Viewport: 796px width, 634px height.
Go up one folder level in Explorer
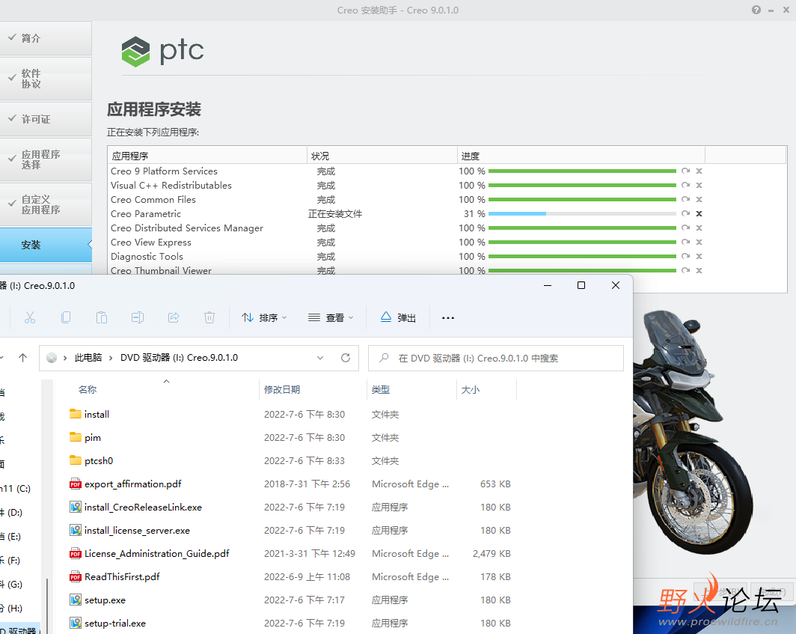(x=23, y=358)
